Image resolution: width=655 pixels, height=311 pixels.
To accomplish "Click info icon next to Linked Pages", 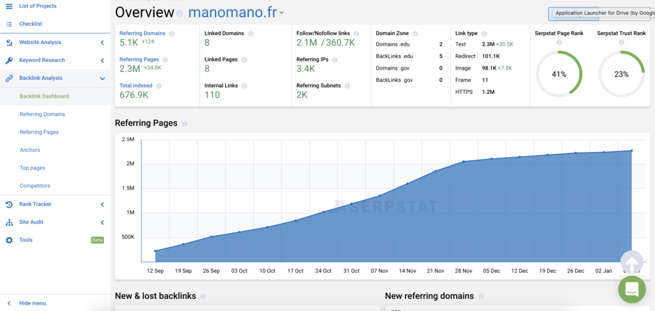I will coord(246,59).
